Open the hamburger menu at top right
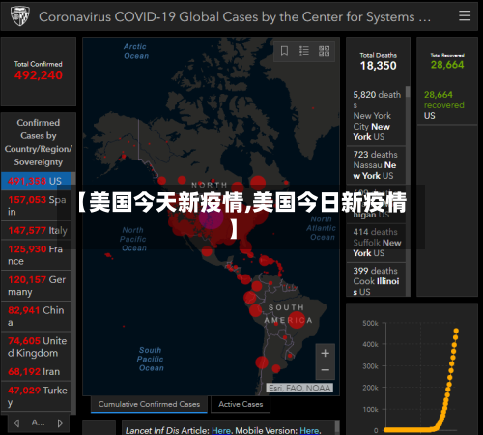This screenshot has height=435, width=483. (465, 15)
